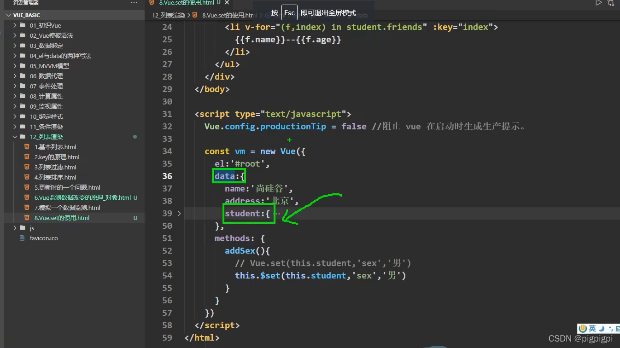Select file 8.Vue.set的使用.html in explorer
The height and width of the screenshot is (348, 620).
62,218
